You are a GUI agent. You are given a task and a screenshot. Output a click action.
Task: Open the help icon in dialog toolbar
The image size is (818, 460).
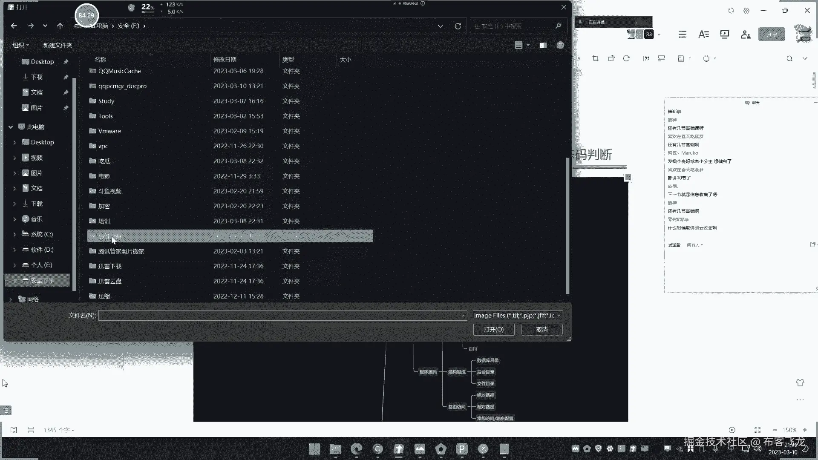click(x=560, y=45)
